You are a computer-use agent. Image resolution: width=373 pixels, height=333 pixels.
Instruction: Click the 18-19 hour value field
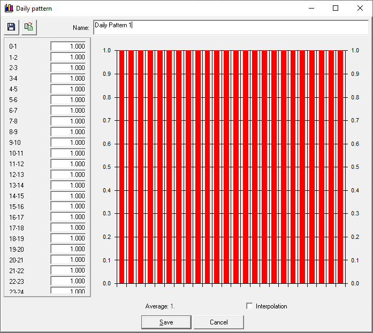(68, 238)
